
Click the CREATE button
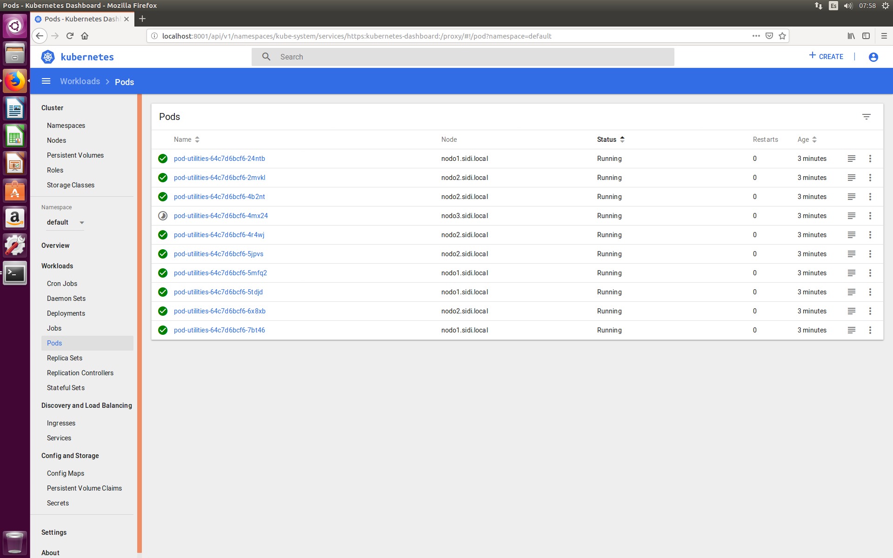point(826,56)
